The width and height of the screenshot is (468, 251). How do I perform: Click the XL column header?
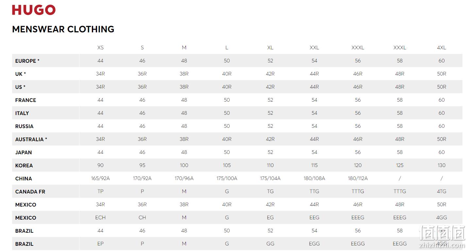coord(270,48)
